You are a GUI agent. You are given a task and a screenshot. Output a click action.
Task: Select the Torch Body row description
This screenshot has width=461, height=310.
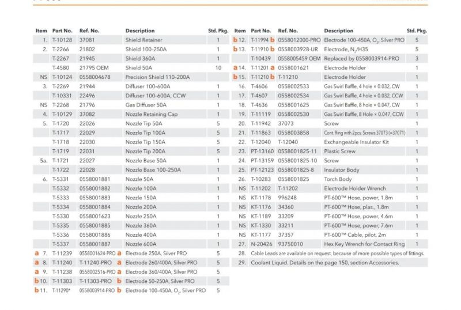pyautogui.click(x=338, y=179)
